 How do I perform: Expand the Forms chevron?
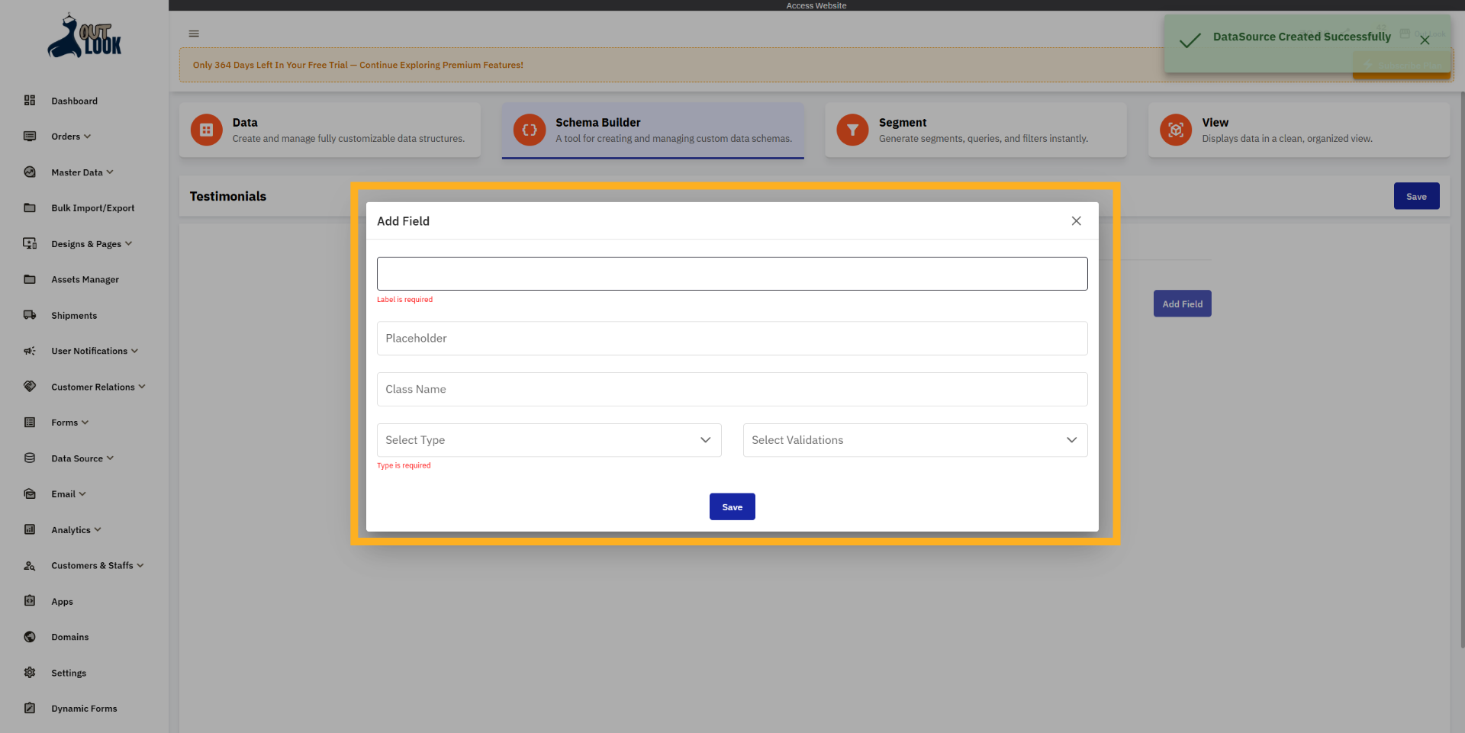(x=85, y=423)
